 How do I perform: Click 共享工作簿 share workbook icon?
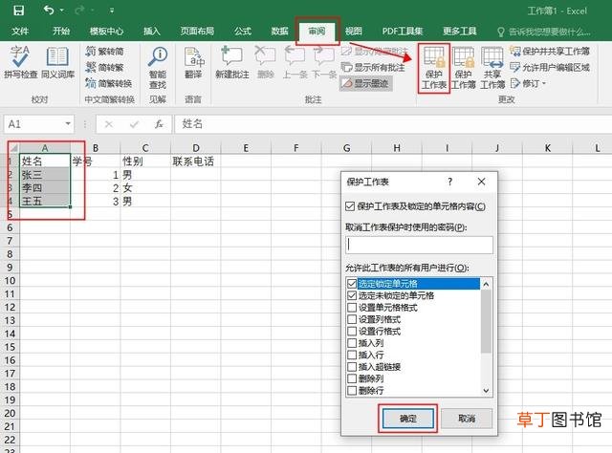(492, 68)
